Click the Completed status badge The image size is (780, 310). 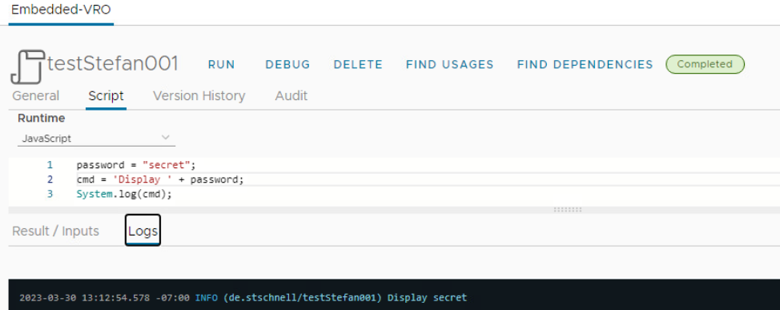(705, 64)
